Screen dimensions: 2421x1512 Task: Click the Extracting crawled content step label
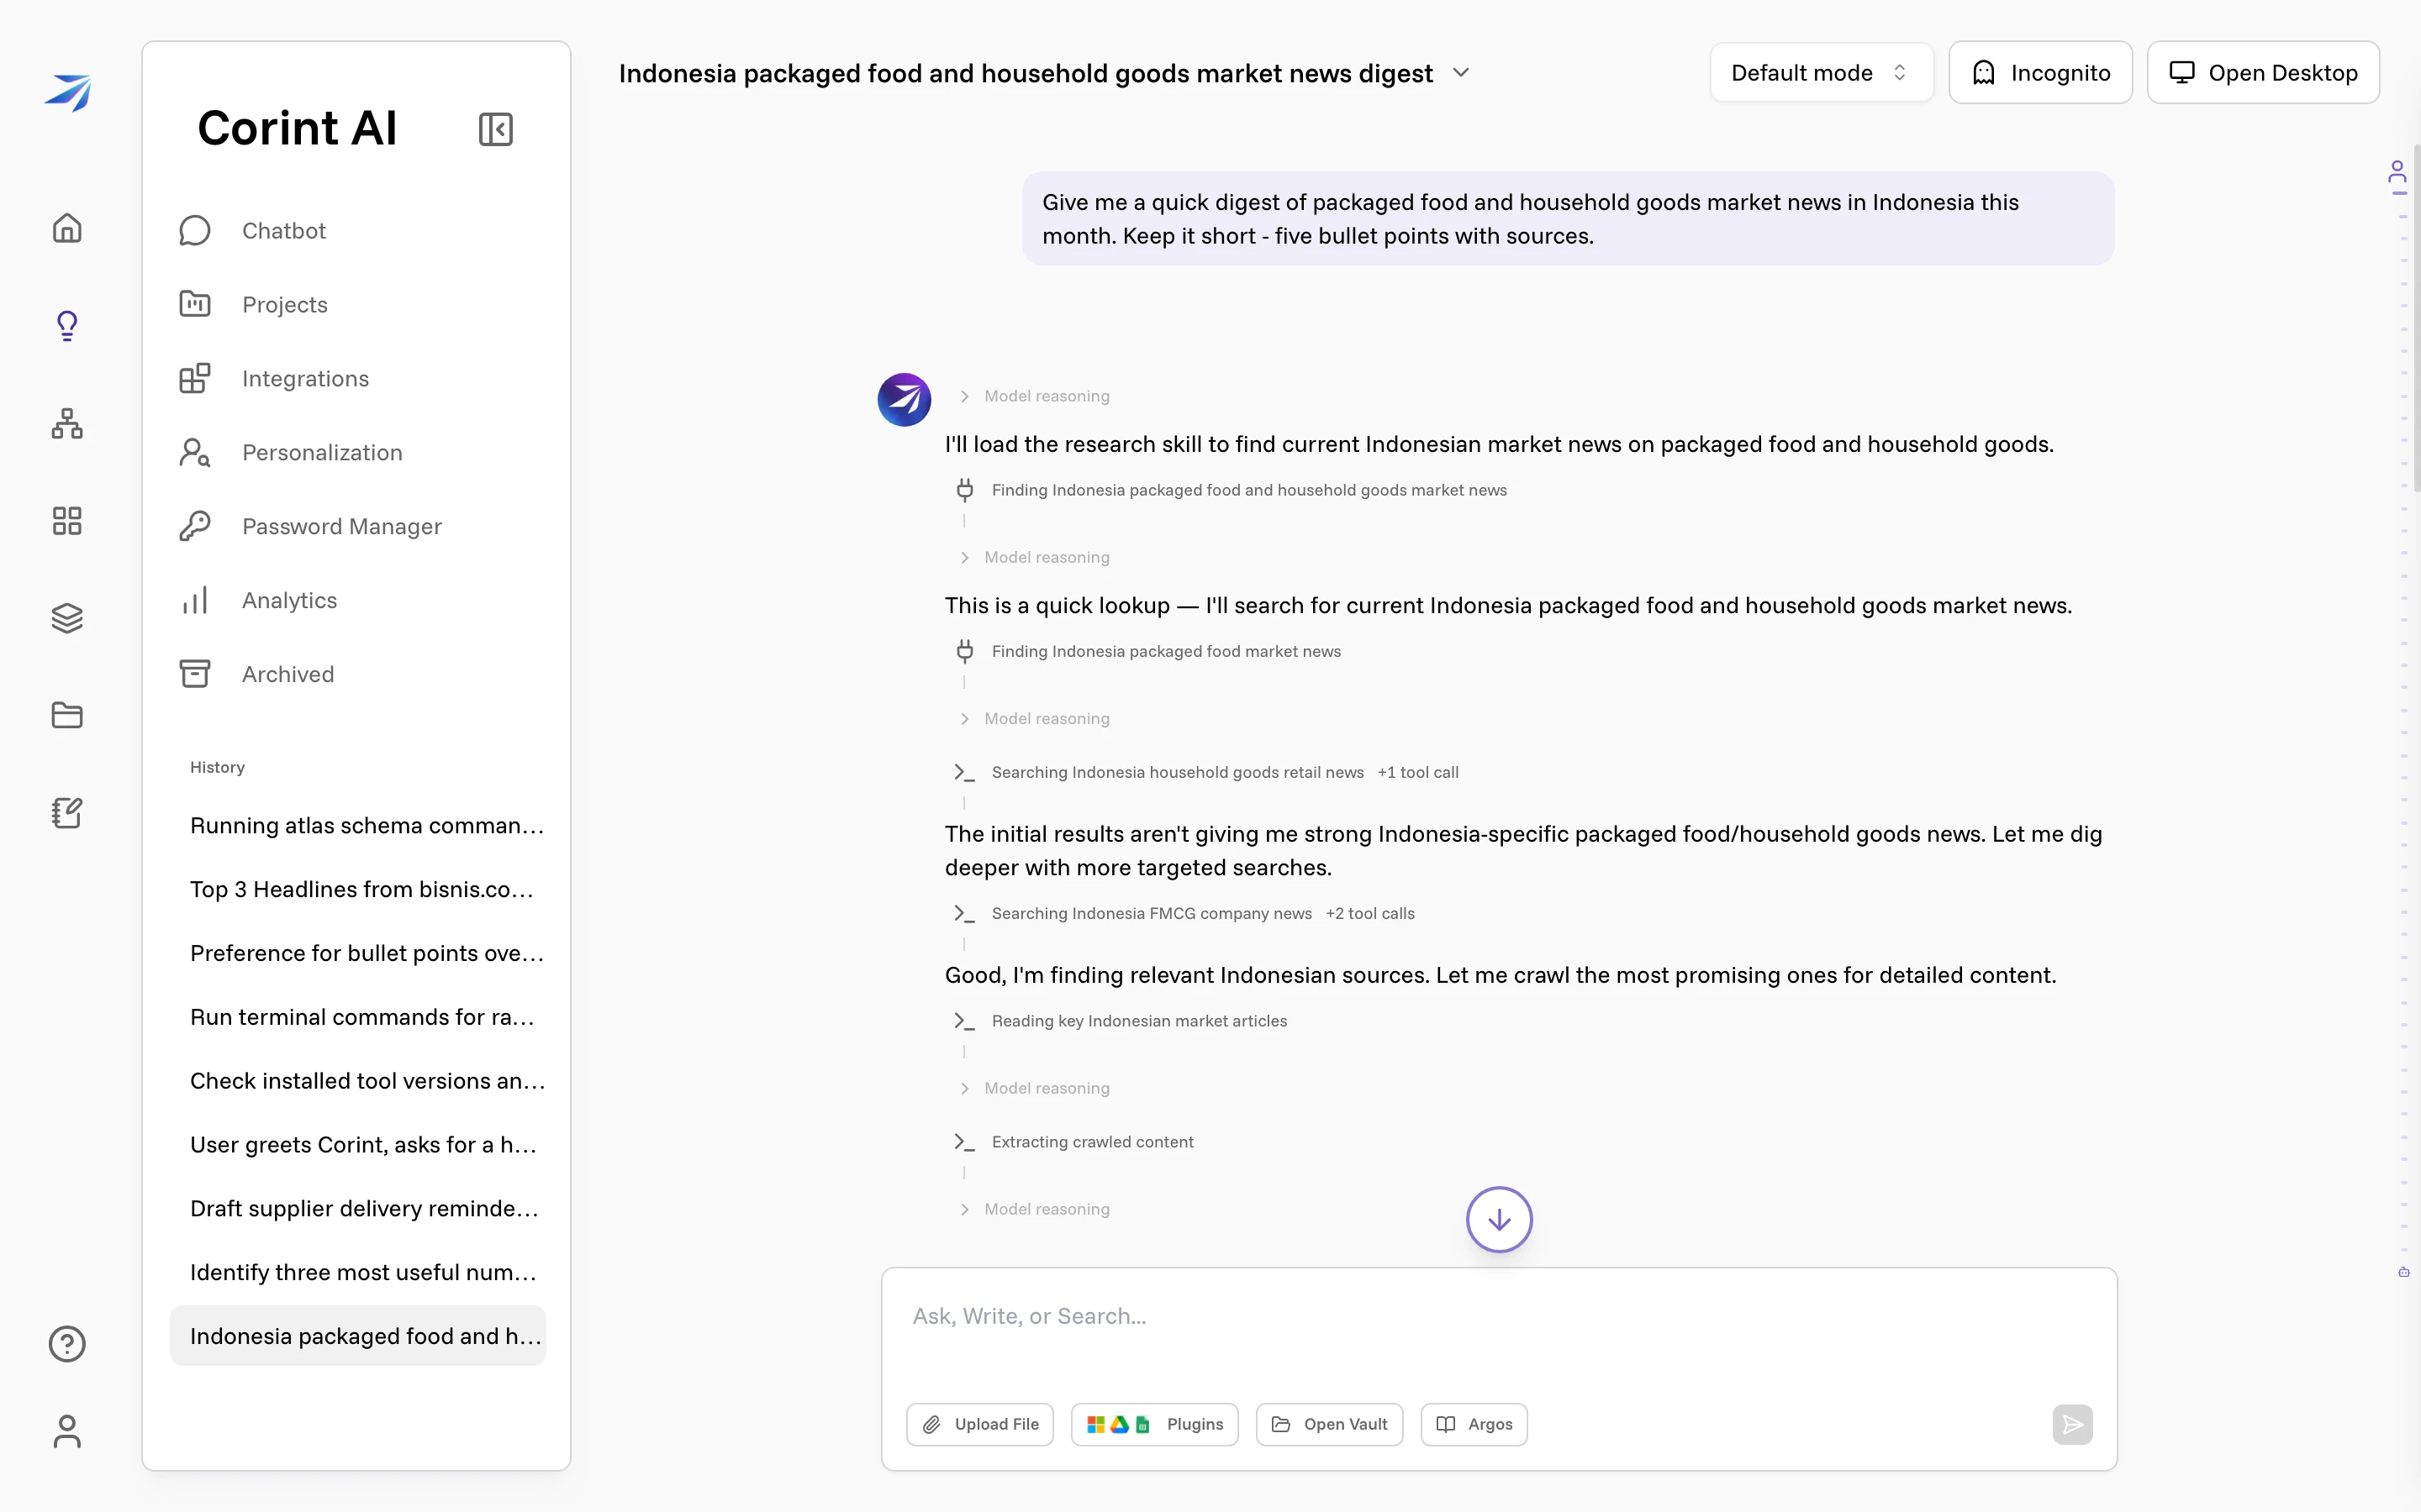[1093, 1142]
